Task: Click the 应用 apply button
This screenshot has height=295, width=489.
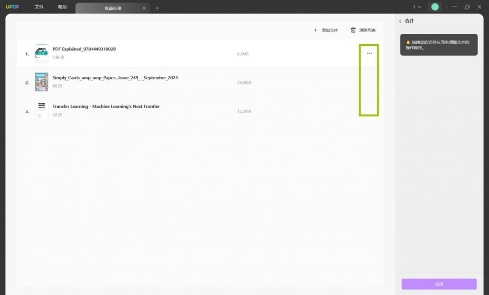Action: click(439, 284)
